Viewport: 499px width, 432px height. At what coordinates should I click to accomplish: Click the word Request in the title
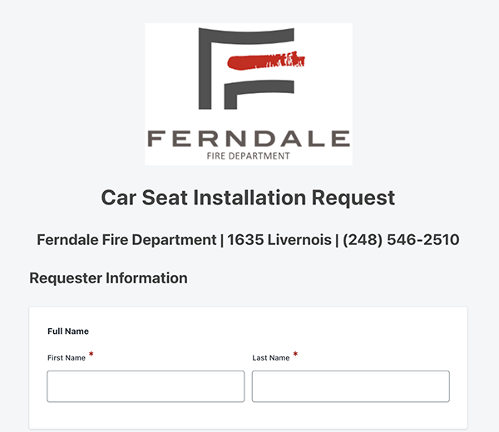click(x=353, y=198)
